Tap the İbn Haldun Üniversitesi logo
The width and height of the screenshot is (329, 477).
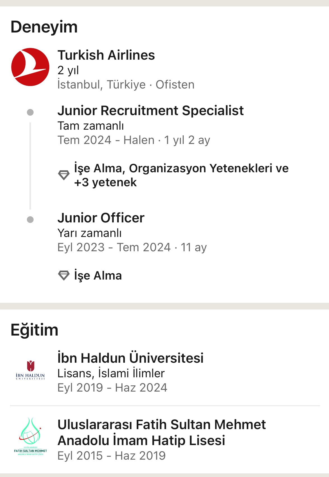[x=30, y=370]
